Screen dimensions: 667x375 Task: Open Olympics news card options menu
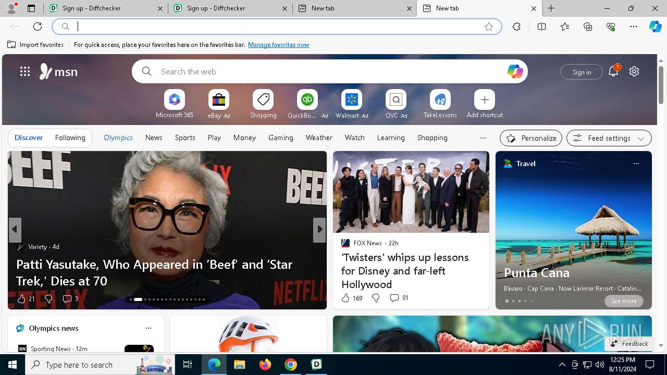click(x=149, y=328)
